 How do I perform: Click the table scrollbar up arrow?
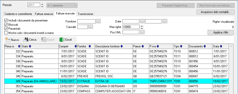click(x=231, y=46)
